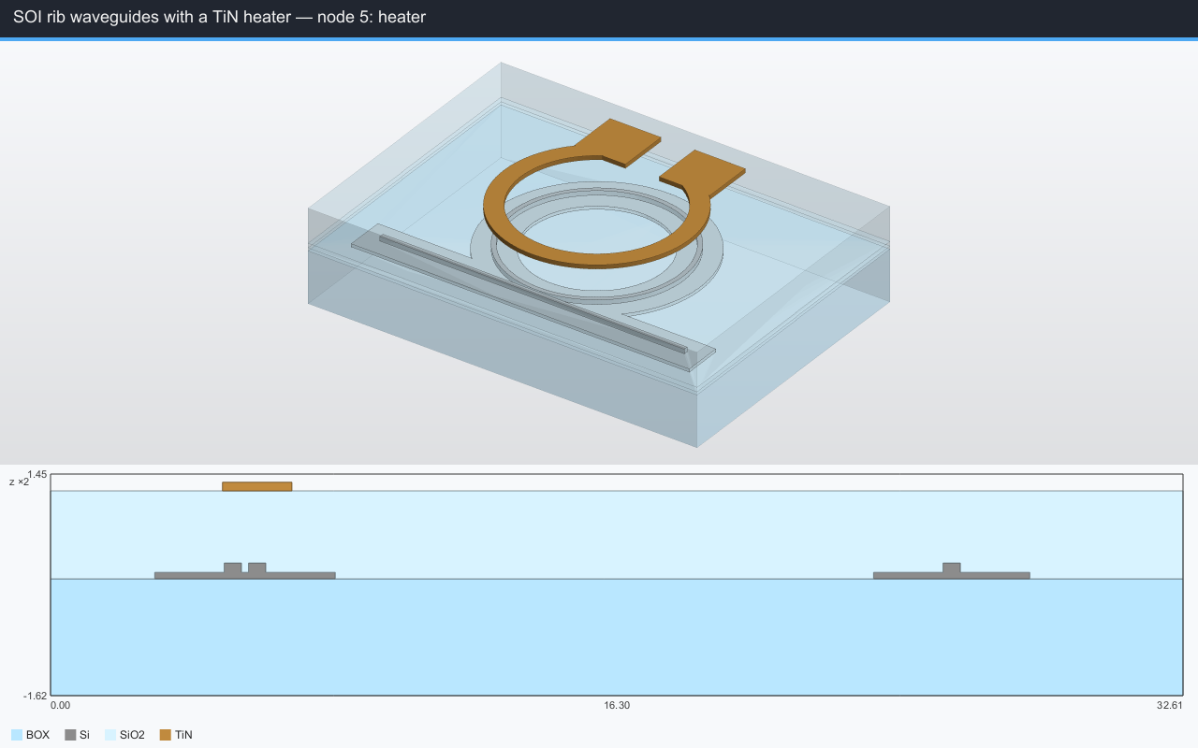Screen dimensions: 1198x748
Task: Click the SiO2 legend color swatch
Action: 110,735
